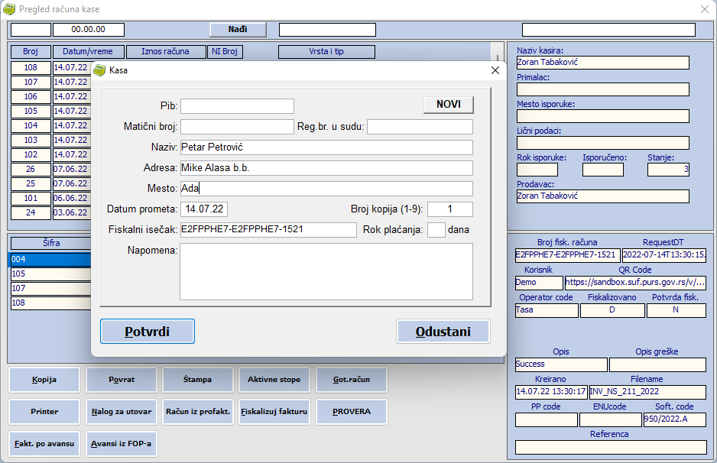Viewport: 717px width, 463px height.
Task: Select the Datum prometa field
Action: 204,209
